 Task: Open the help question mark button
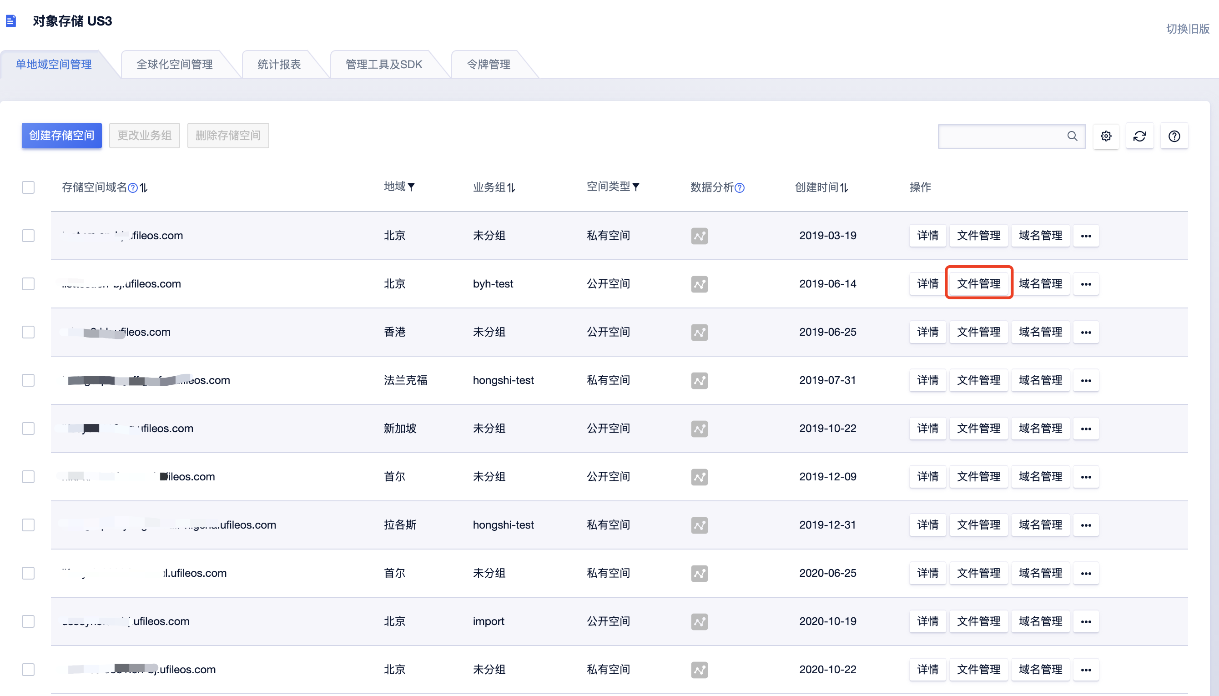1174,136
